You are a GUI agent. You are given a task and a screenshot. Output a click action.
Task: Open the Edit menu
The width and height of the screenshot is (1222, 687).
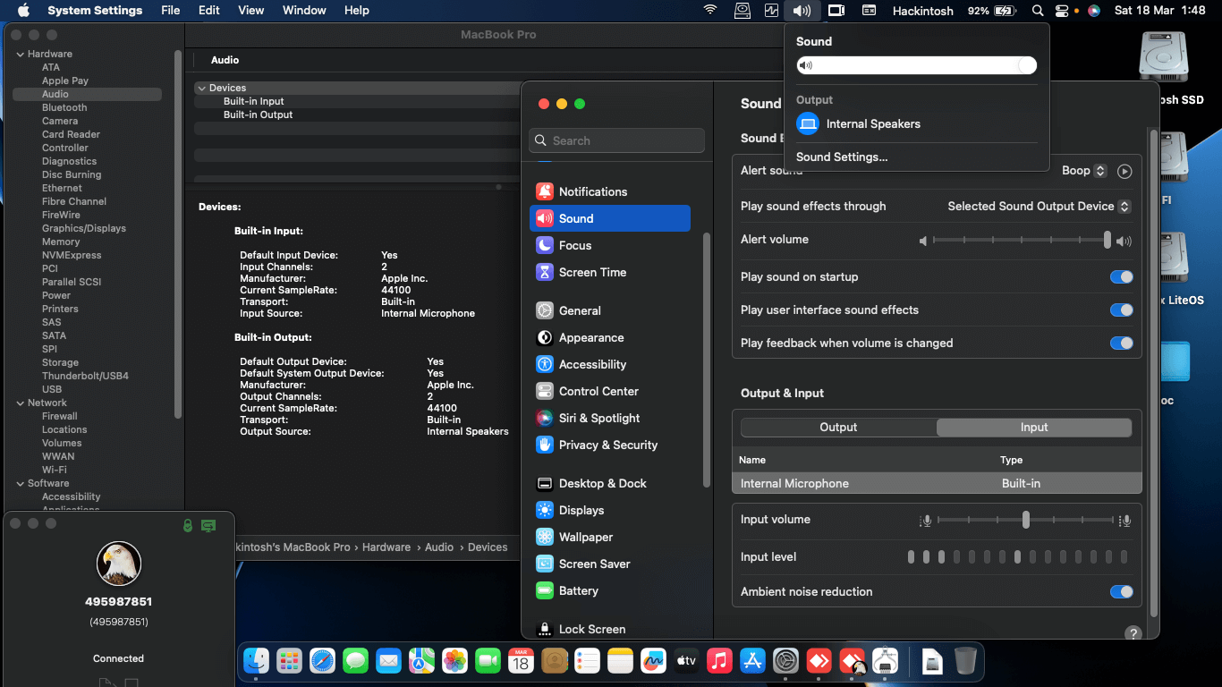coord(209,11)
